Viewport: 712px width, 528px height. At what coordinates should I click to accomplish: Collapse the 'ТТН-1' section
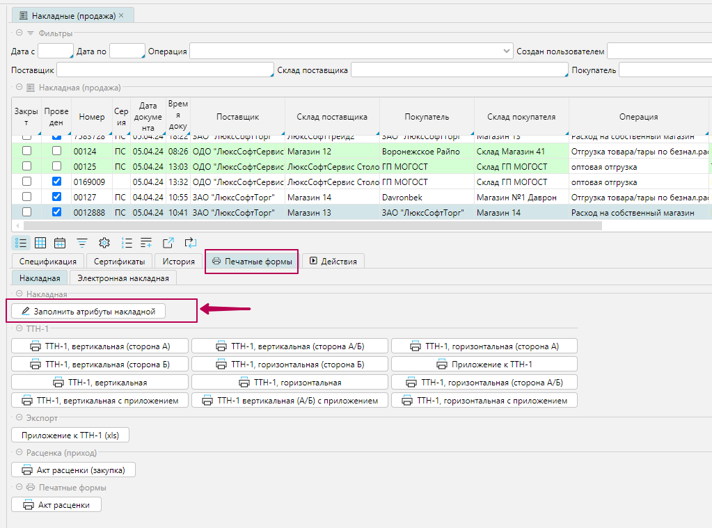click(x=19, y=328)
